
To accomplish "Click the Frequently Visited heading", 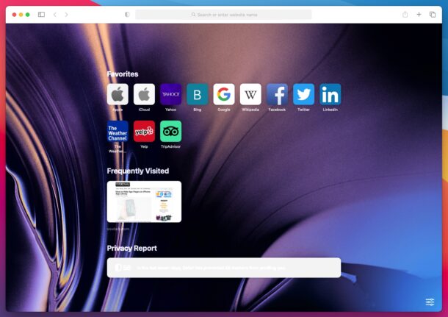I will 138,171.
